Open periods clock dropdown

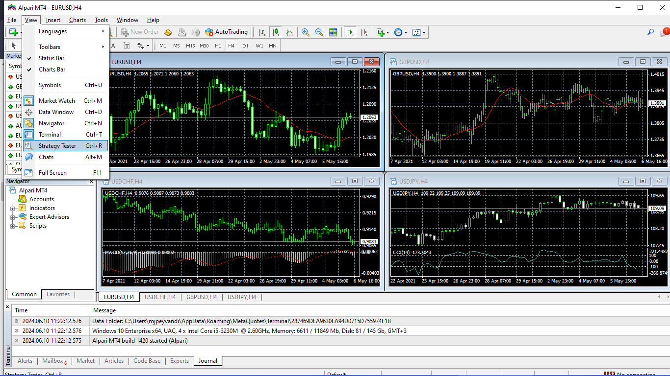401,32
